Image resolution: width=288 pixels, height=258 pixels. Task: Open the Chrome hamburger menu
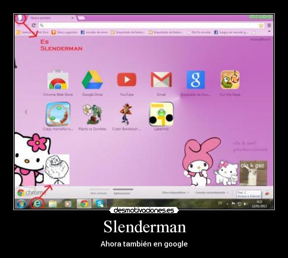click(x=269, y=25)
